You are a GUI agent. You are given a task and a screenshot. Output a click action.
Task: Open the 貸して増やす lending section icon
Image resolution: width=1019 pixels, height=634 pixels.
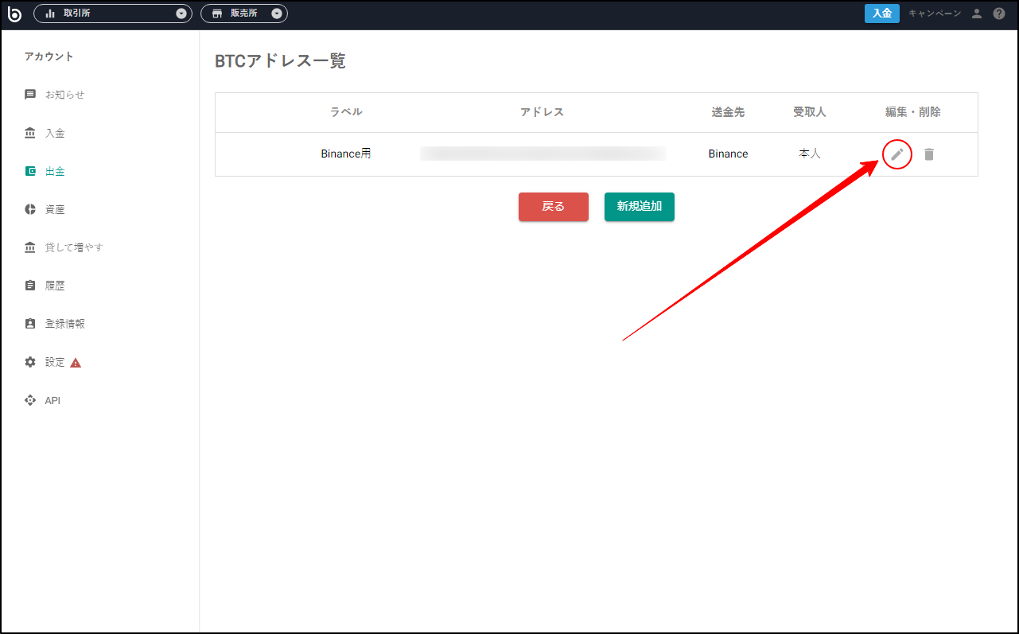click(30, 247)
